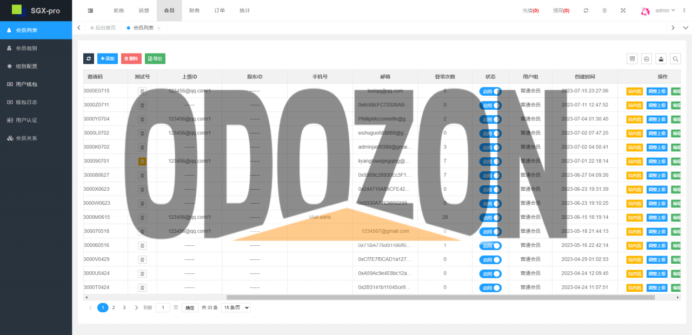Go to page 3

[124, 307]
